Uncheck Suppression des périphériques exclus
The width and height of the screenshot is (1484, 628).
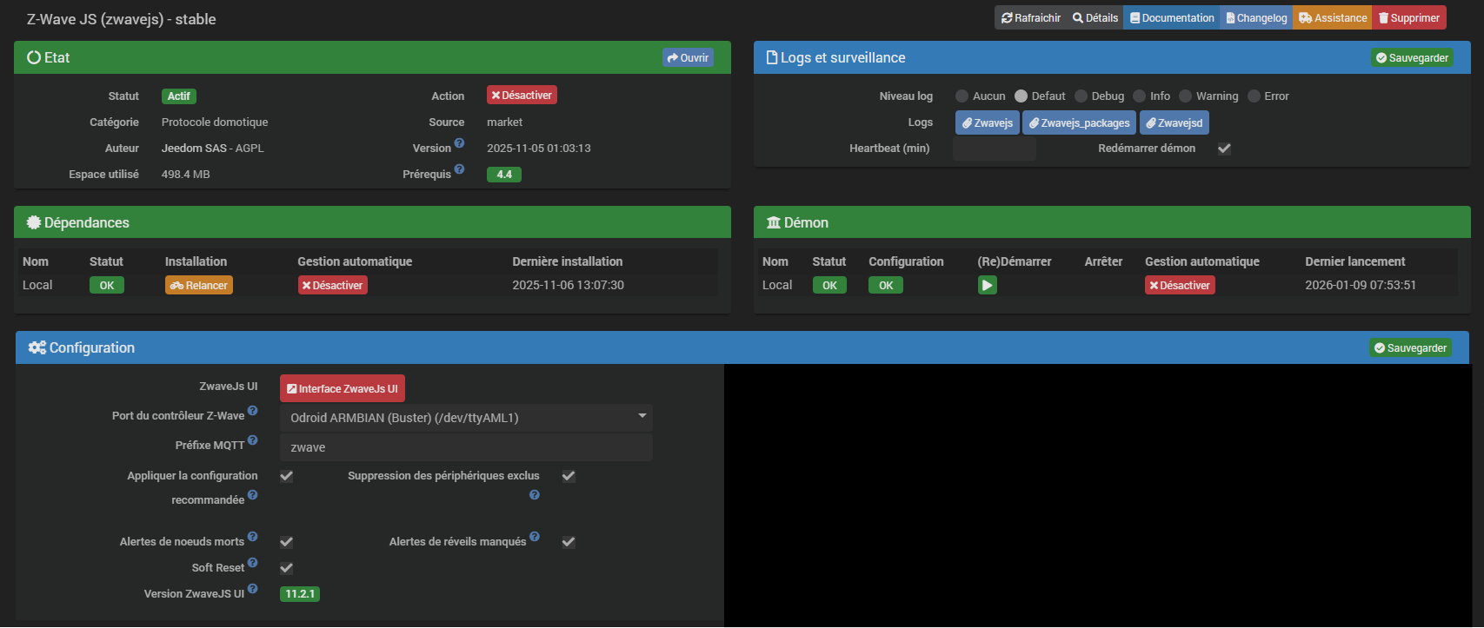pos(569,476)
